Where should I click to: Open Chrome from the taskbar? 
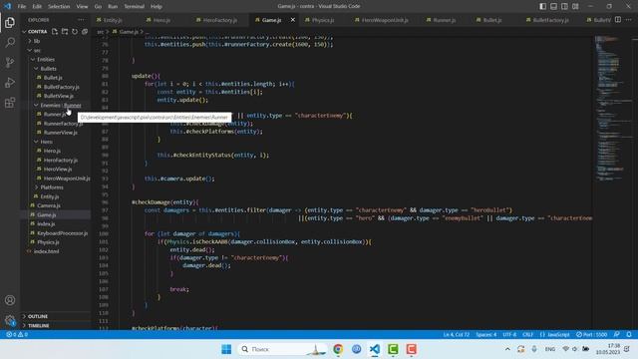(338, 349)
